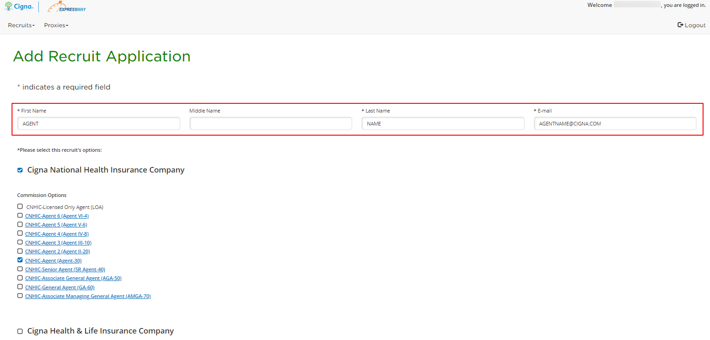
Task: Open CNHIC-Agent 2 (Agent II-20) link
Action: tap(57, 251)
